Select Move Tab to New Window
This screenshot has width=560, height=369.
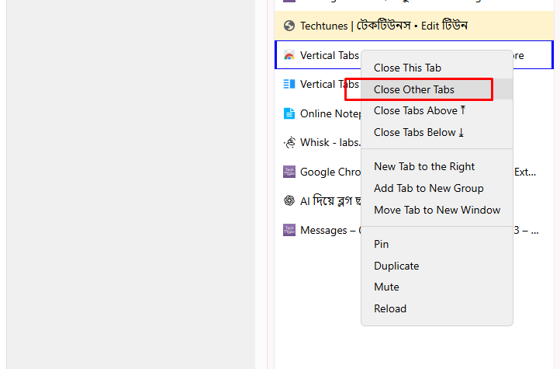click(437, 210)
